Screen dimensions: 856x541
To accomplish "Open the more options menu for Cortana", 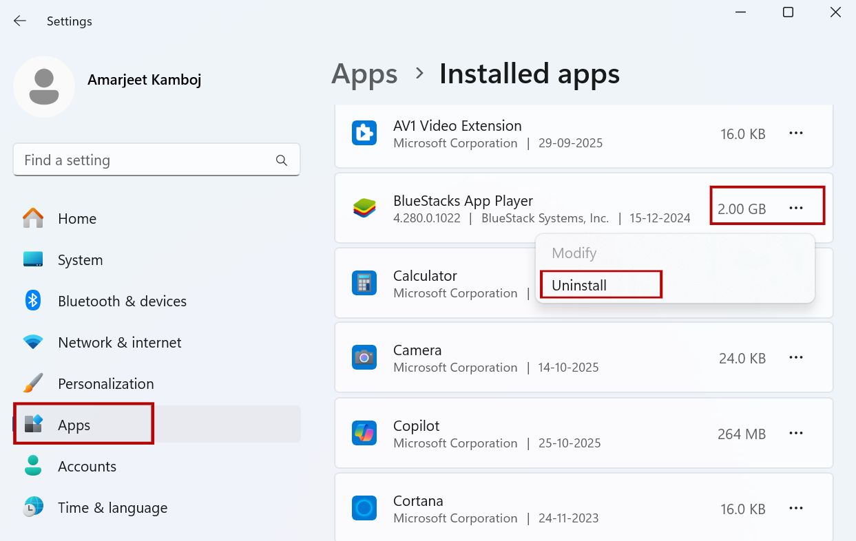I will tap(796, 508).
